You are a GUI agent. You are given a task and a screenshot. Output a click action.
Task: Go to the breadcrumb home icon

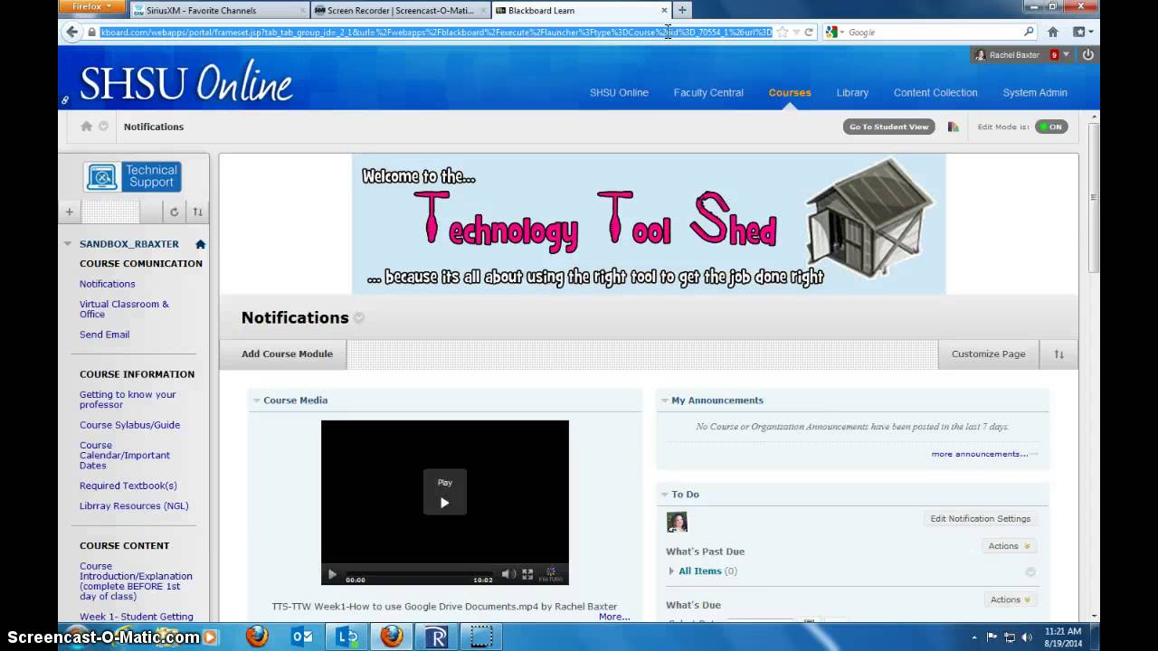click(87, 127)
